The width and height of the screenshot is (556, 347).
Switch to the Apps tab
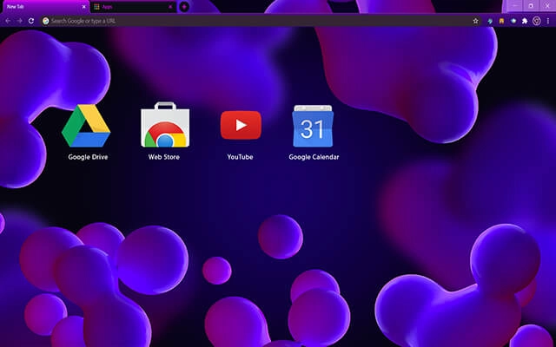coord(133,7)
